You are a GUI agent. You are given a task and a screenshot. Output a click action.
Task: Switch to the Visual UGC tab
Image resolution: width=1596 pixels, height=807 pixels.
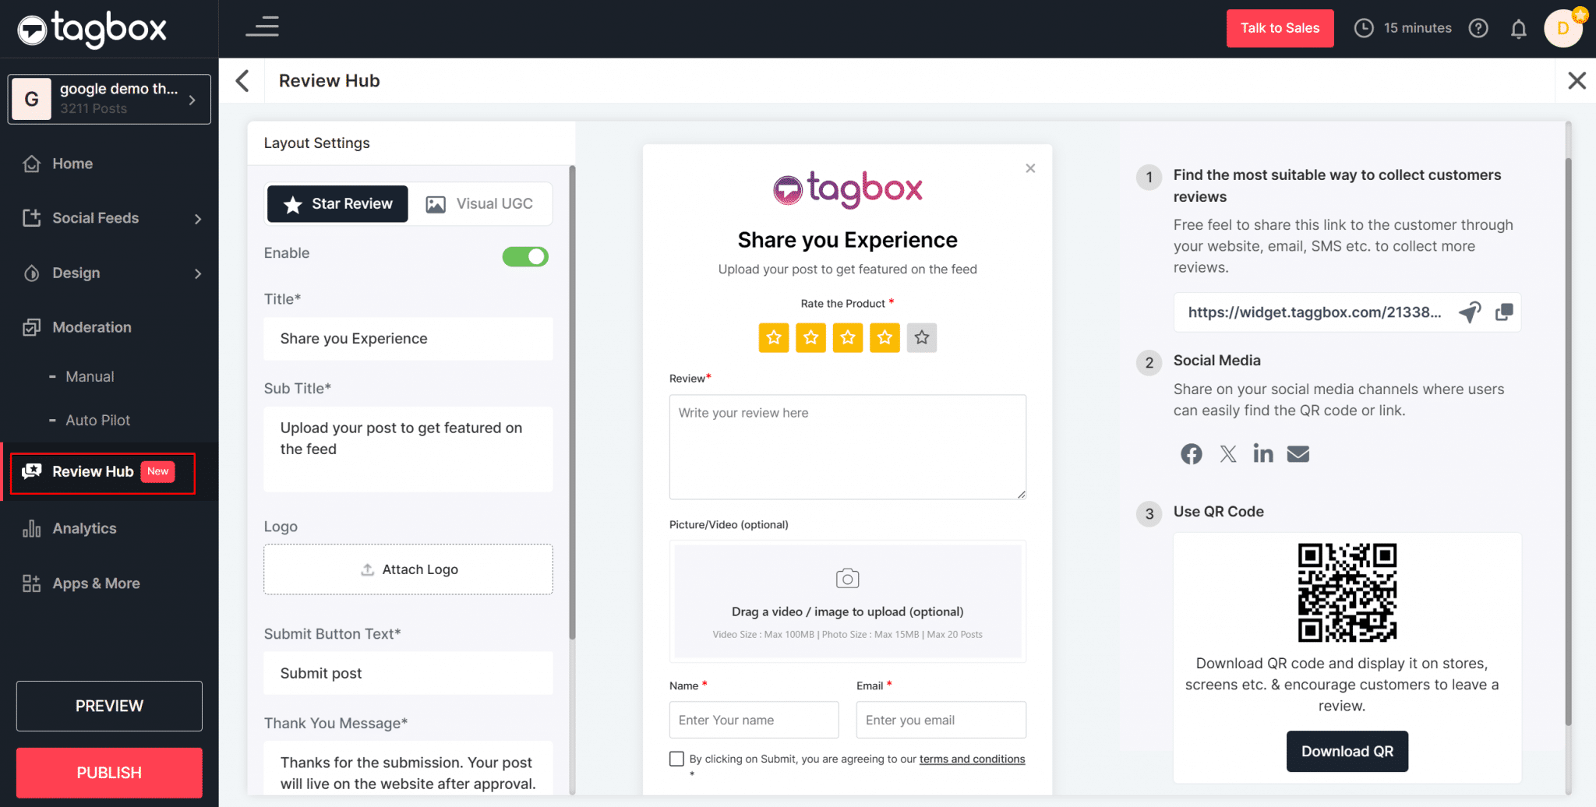482,203
